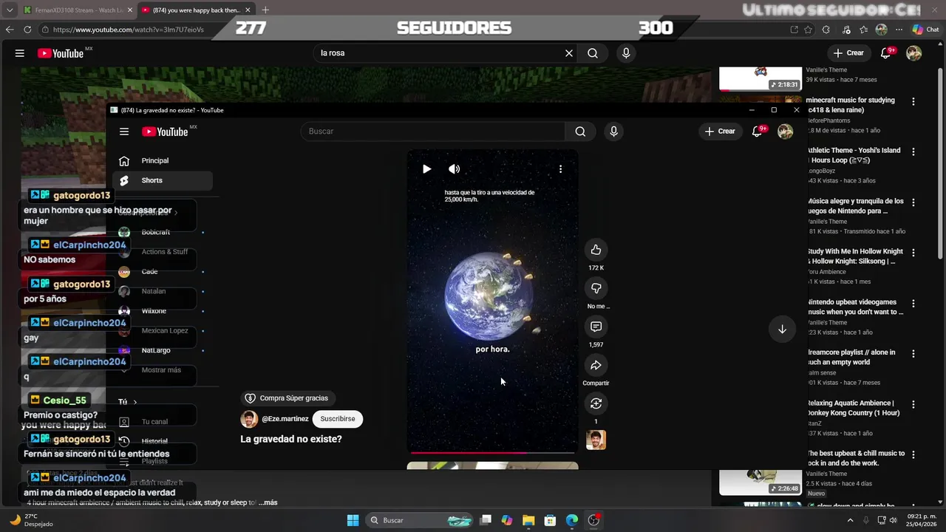Open Historial in sidebar
This screenshot has width=946, height=532.
coord(163,441)
